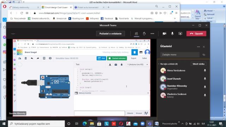
Task: Open Nový adresár bookmark folder
Action: pyautogui.click(x=18, y=18)
